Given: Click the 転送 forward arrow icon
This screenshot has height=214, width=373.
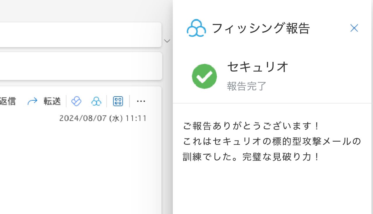Looking at the screenshot, I should point(32,101).
